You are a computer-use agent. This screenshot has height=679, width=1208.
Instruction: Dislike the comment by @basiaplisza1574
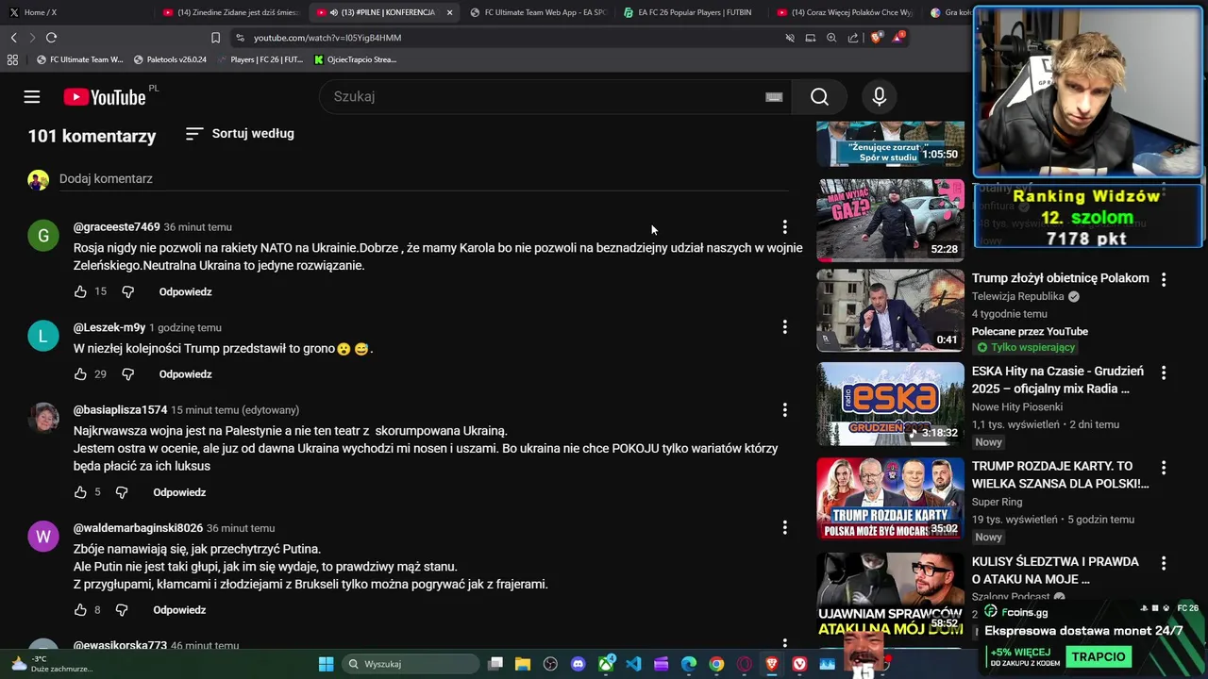122,492
